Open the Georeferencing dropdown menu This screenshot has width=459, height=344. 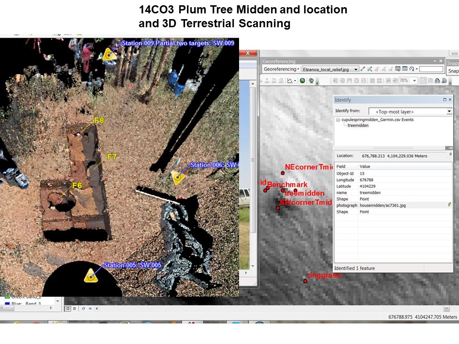tap(282, 69)
